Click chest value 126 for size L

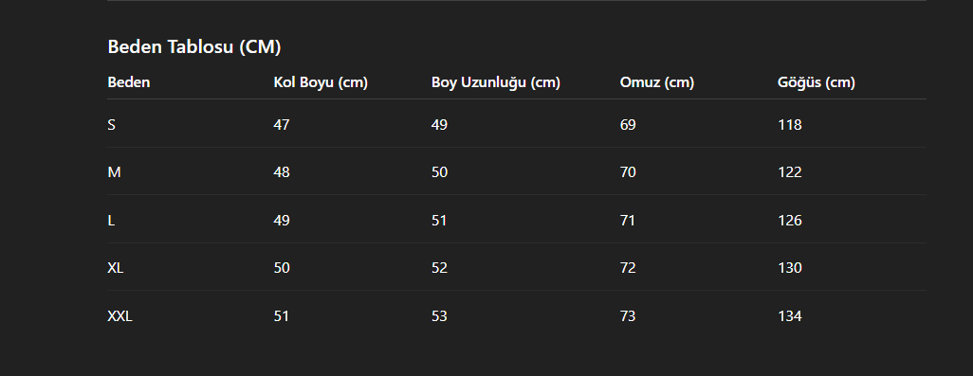(790, 221)
